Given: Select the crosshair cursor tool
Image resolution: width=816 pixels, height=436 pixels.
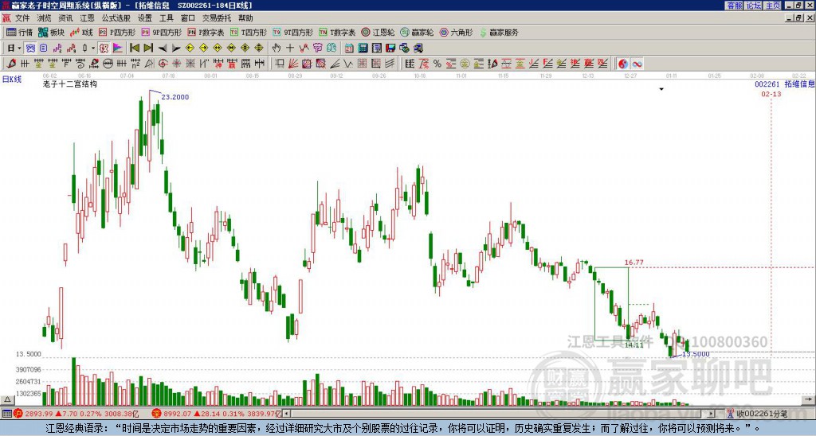Looking at the screenshot, I should (x=290, y=49).
